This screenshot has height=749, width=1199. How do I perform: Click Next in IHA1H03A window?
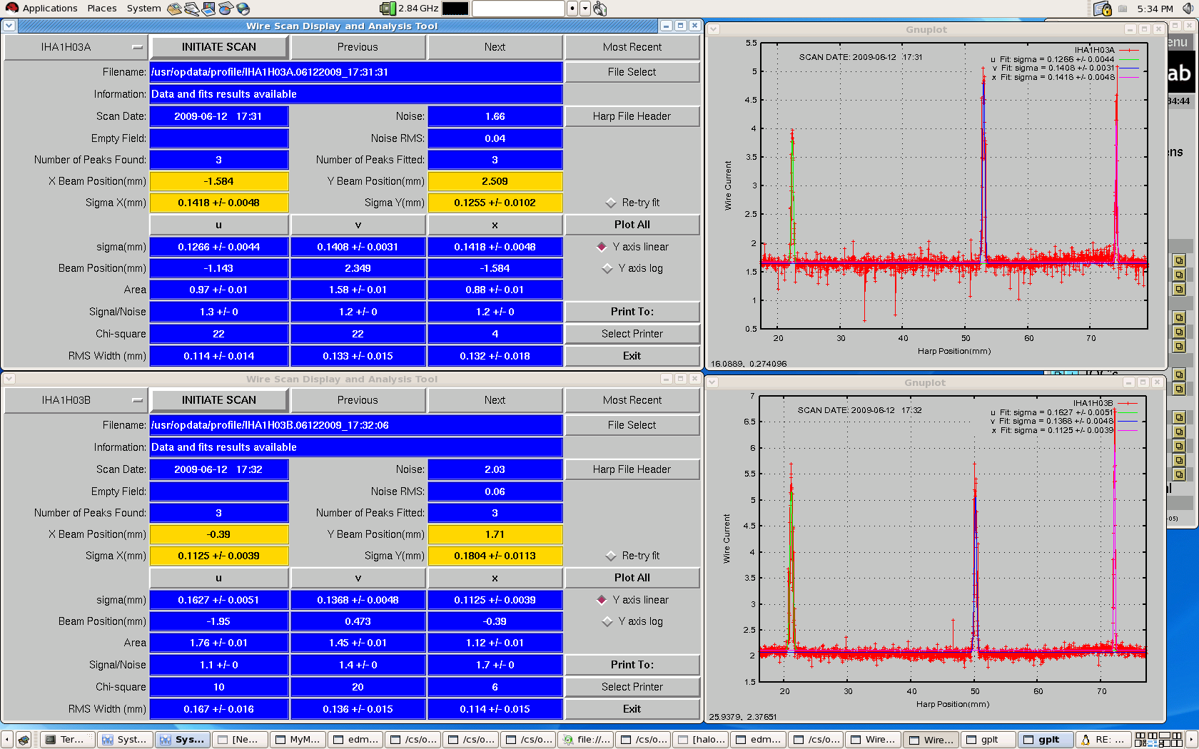click(495, 47)
